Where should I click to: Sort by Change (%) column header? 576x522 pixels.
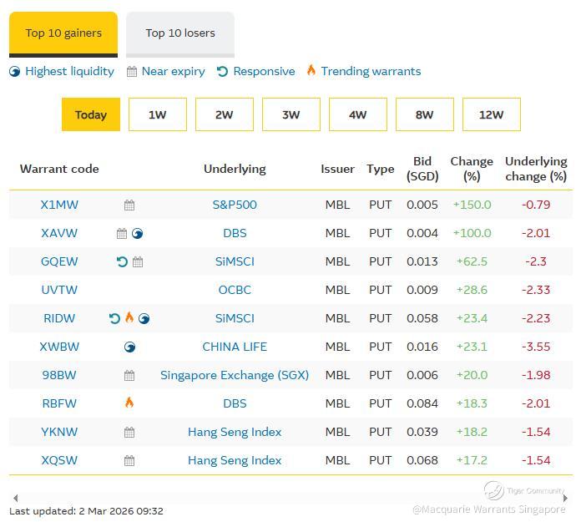471,169
